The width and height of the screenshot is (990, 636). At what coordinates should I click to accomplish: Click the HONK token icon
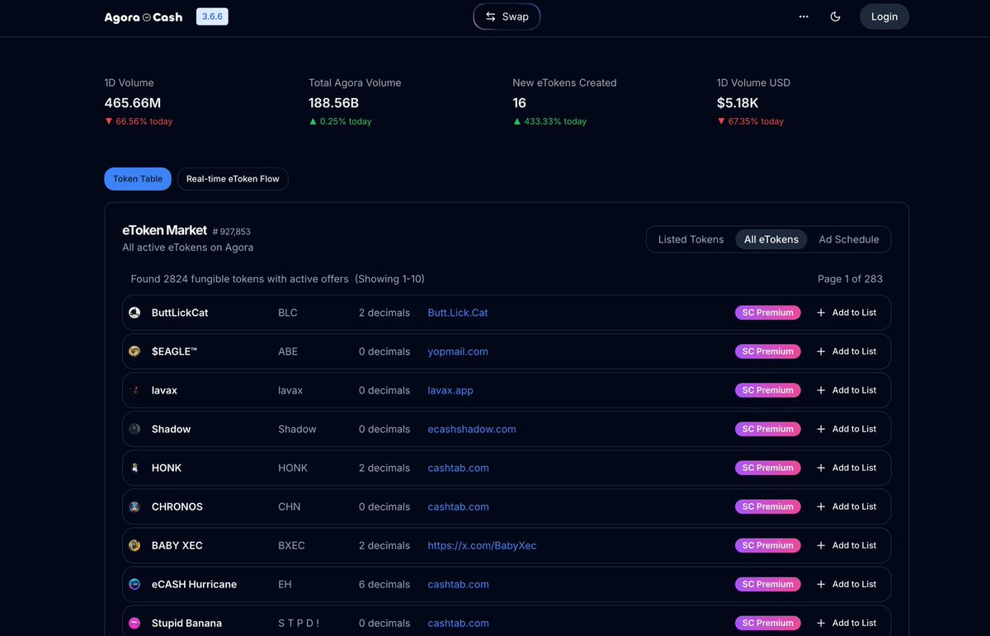point(134,468)
